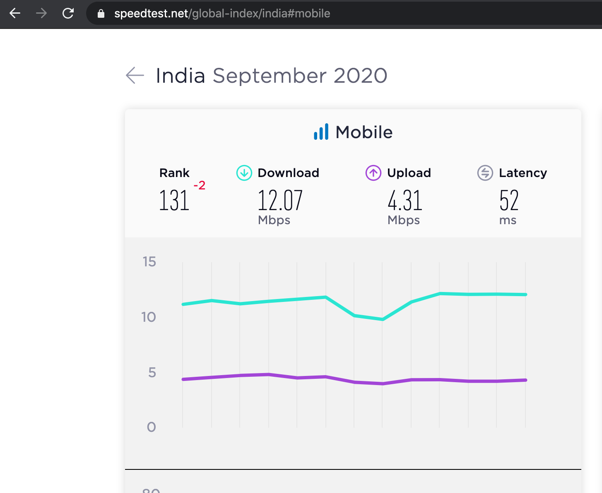
Task: Click the red -2 rank change
Action: [x=200, y=185]
